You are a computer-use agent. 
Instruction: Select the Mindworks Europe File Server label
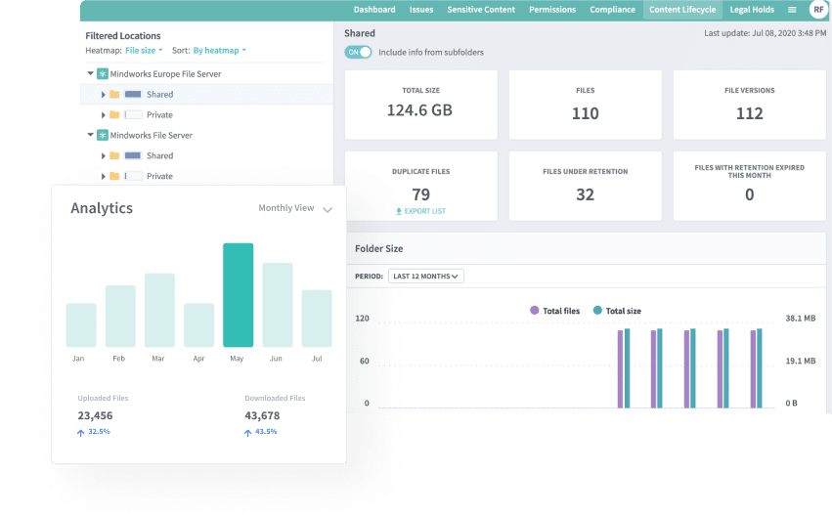click(165, 73)
